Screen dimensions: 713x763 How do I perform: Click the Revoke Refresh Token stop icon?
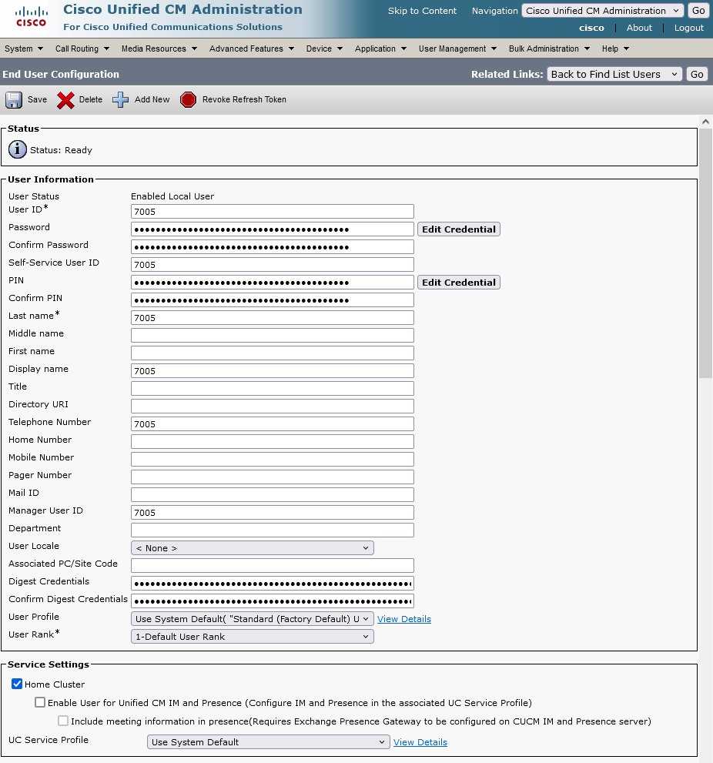[188, 100]
